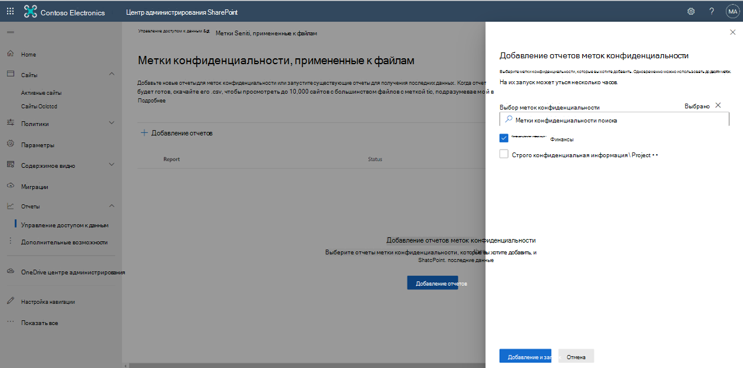
Task: Uncheck the Финансы sensitivity label
Action: point(504,138)
